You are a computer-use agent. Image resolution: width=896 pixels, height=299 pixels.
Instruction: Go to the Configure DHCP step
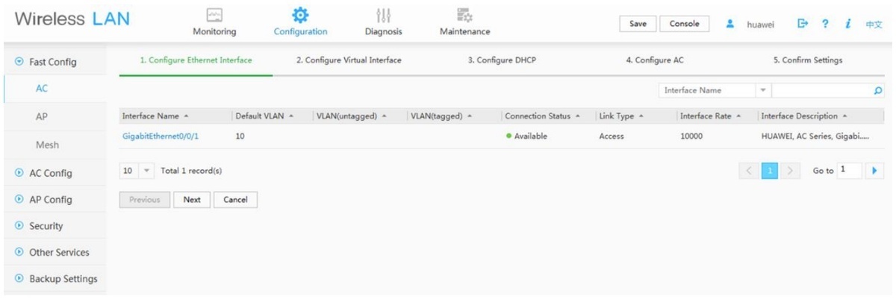pyautogui.click(x=502, y=60)
